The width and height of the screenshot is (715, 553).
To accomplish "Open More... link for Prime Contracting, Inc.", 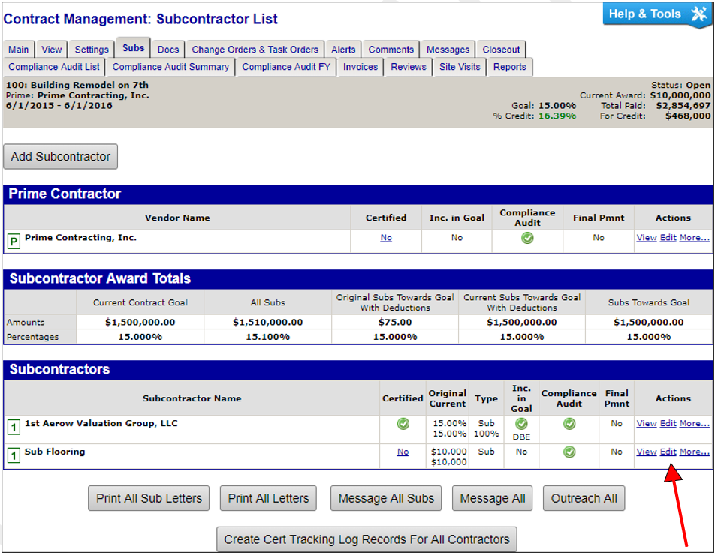I will coord(695,238).
